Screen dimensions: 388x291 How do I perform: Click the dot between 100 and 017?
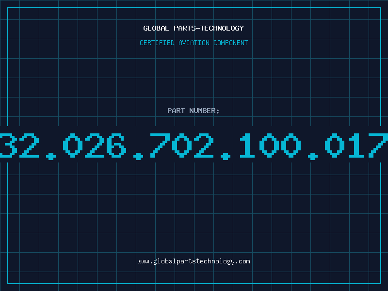(313, 156)
